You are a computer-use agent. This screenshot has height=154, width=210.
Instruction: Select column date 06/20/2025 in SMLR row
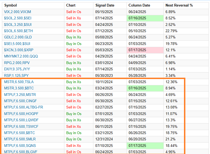(137, 139)
